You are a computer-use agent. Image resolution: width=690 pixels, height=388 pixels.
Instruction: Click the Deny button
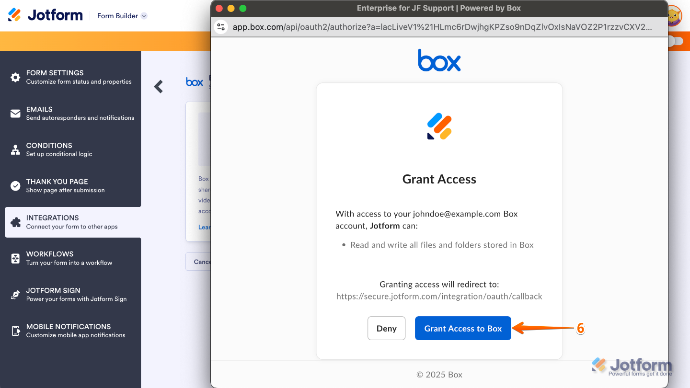point(386,328)
